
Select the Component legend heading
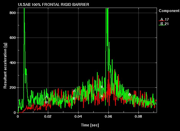169,11
